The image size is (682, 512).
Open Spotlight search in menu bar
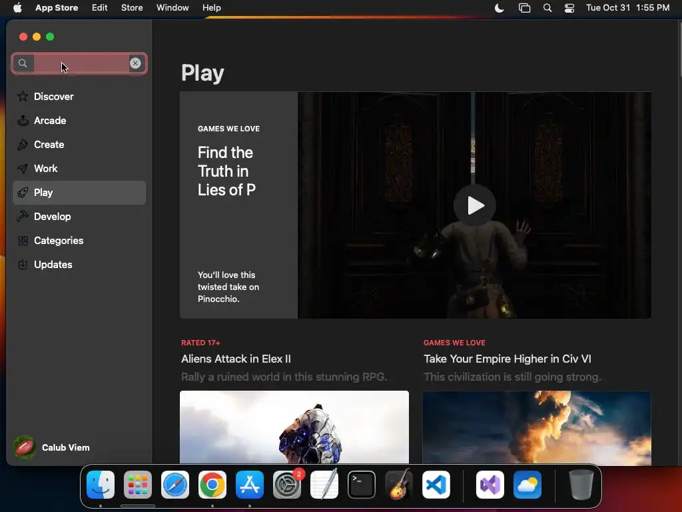tap(547, 8)
